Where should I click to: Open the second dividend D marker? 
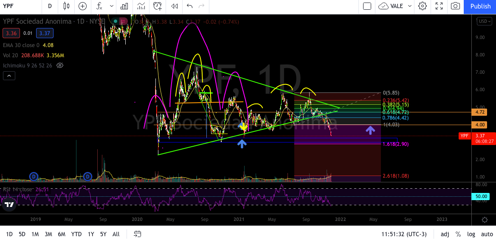point(87,176)
